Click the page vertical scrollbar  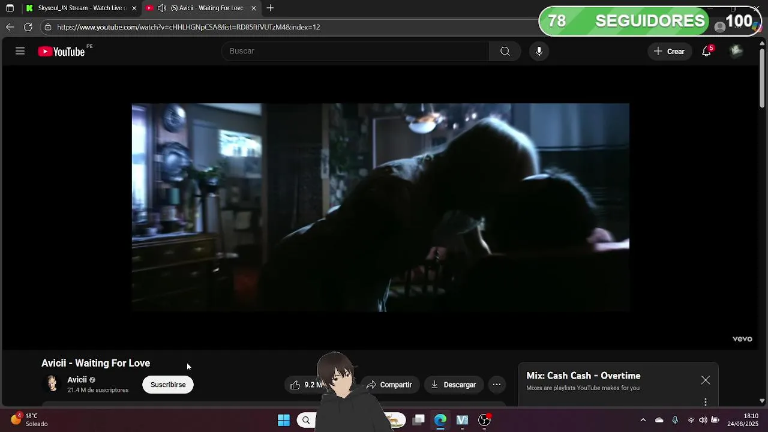[x=762, y=78]
